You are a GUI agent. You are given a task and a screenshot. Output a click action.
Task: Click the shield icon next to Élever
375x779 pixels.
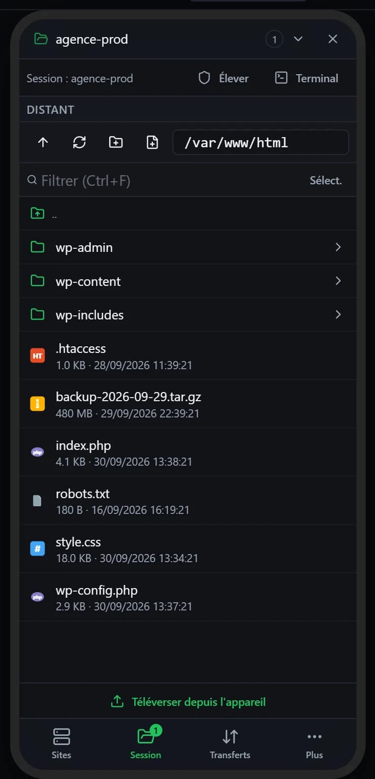(x=204, y=78)
